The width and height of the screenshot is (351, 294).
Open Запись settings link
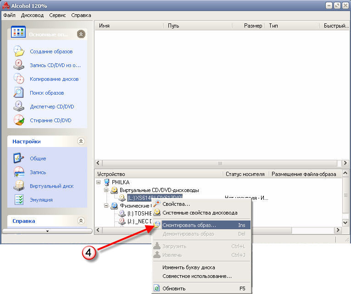pyautogui.click(x=38, y=172)
